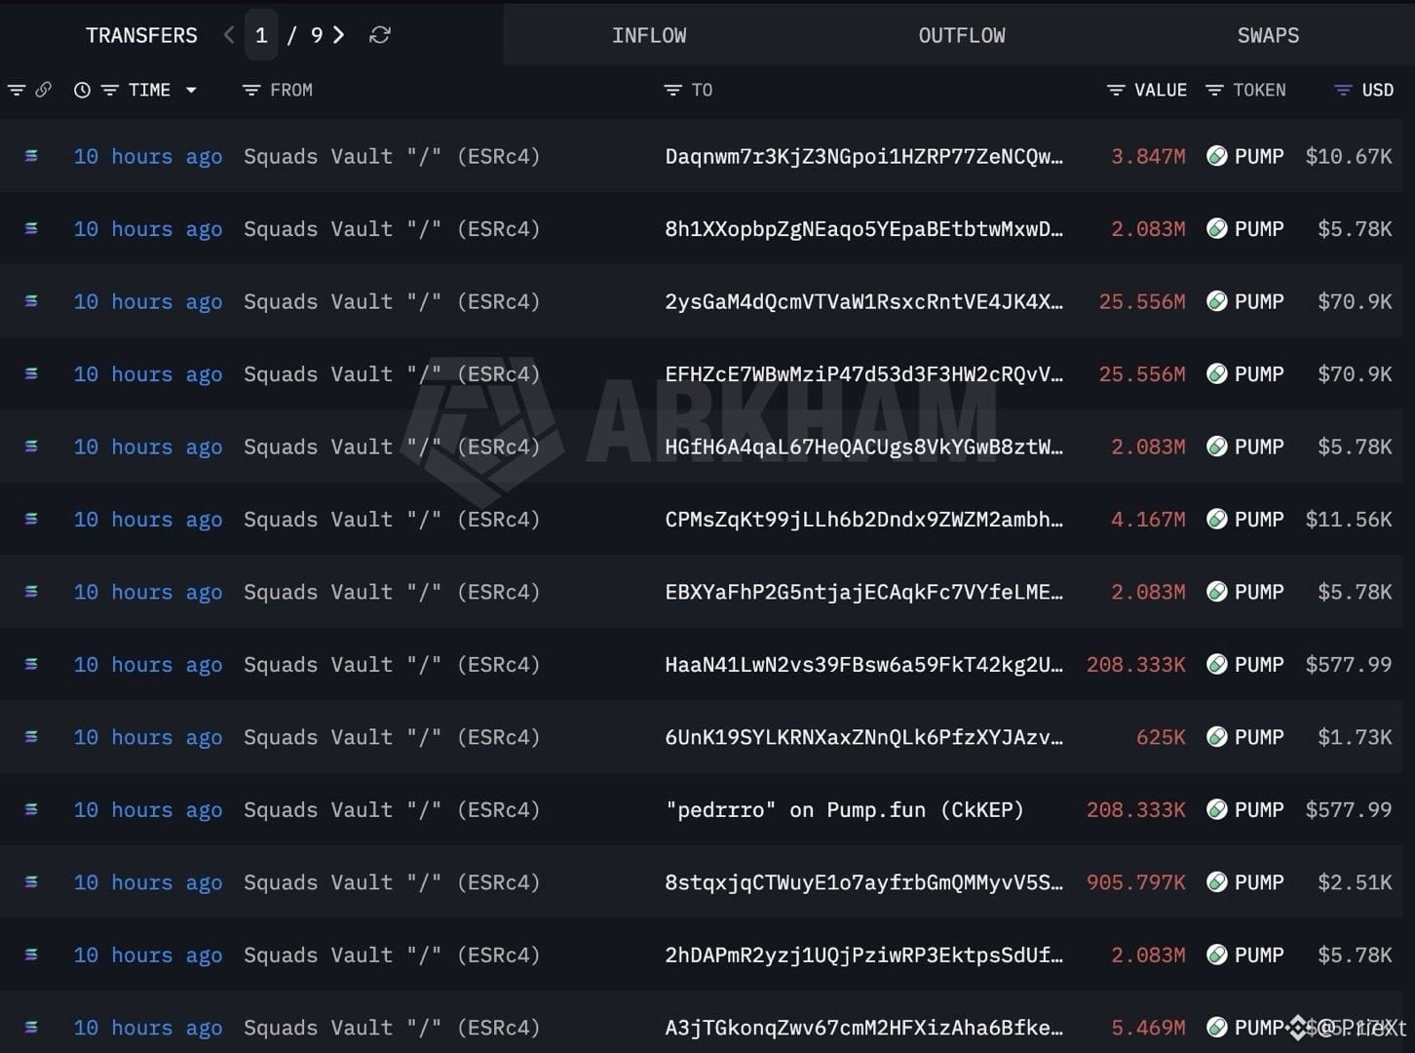Screen dimensions: 1415x1053
Task: Open recipient address A3jTGkonqZwv67cmM2HFXizAha6Bfke
Action: [x=863, y=1028]
